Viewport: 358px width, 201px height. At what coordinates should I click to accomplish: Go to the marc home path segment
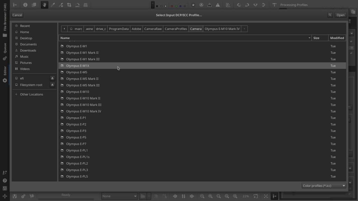(x=76, y=29)
